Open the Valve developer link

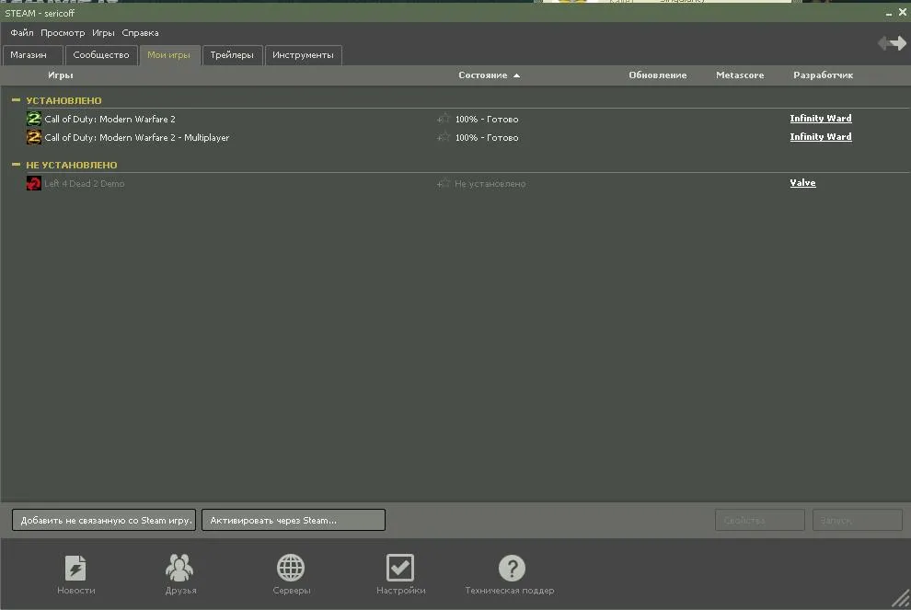tap(802, 183)
